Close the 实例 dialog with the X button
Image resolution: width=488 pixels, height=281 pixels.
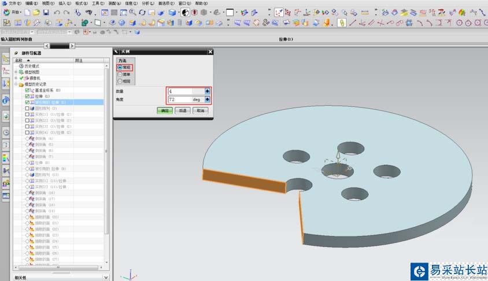210,51
